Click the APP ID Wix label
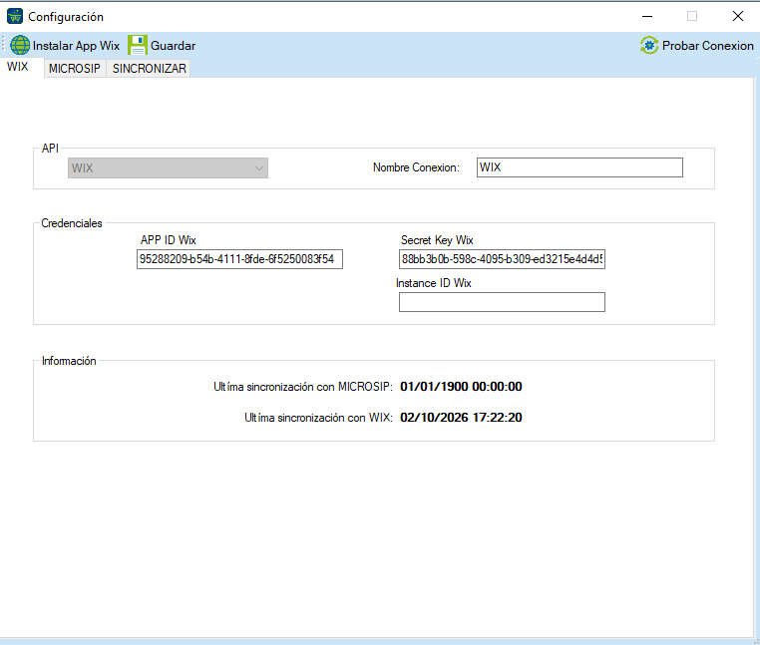This screenshot has width=760, height=645. (x=169, y=240)
